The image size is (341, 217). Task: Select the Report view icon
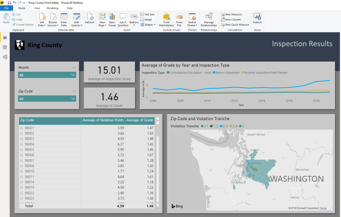tap(5, 37)
